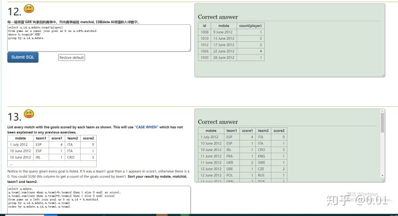Click the 'team1' header in question 13 example table
The height and width of the screenshot is (216, 398).
tap(41, 138)
